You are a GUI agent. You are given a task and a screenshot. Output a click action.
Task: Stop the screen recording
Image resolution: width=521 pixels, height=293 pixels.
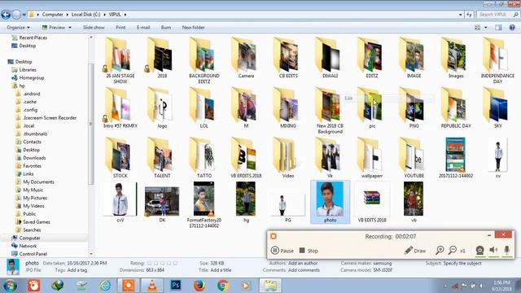[x=309, y=251]
